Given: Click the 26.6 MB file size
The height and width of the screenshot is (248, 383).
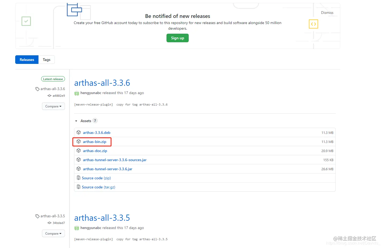Looking at the screenshot, I should coord(327,169).
